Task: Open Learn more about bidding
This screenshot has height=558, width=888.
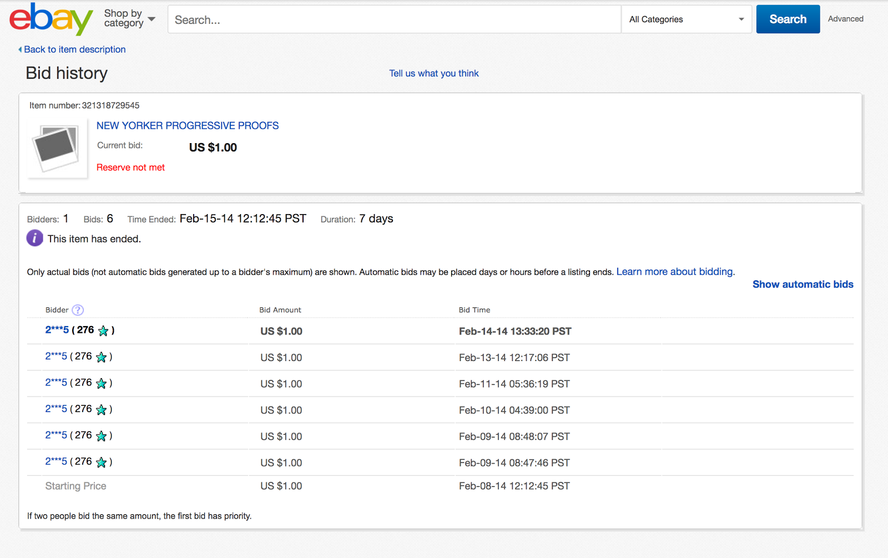Action: click(675, 272)
